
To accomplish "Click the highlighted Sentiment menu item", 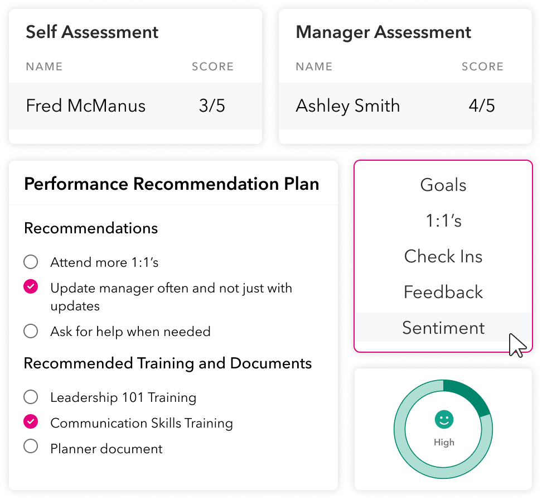I will [443, 328].
